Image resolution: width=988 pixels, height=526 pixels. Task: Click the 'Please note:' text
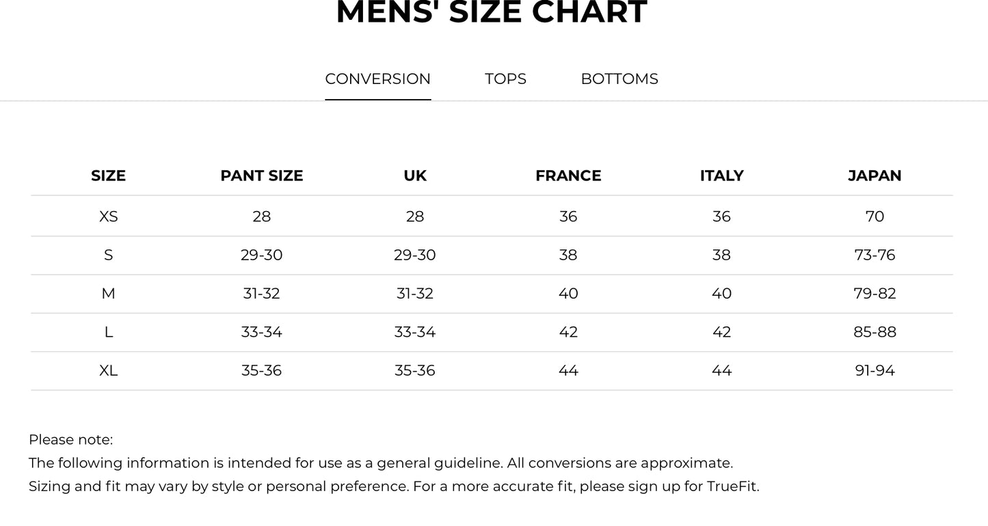(x=70, y=440)
